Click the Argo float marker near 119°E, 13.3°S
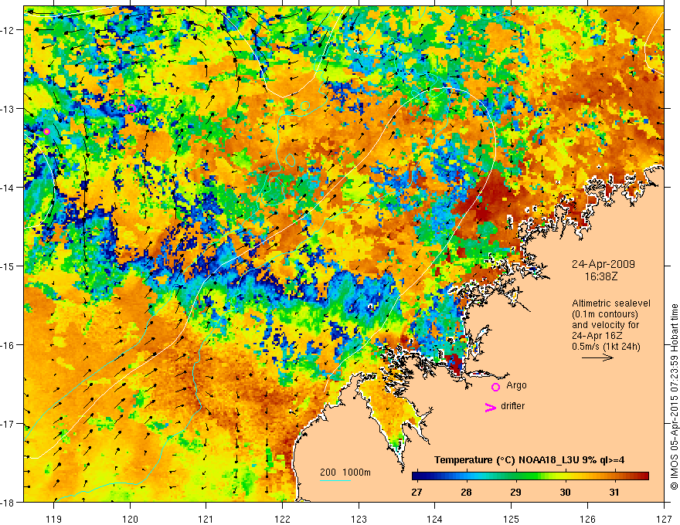 (46, 132)
